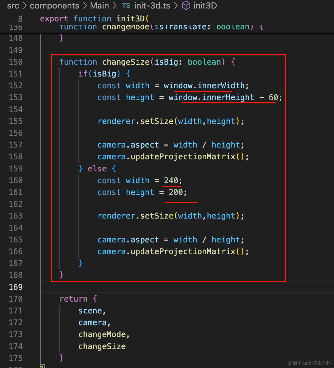This screenshot has height=368, width=334.
Task: Click updateProjectionMatrix on line 166
Action: click(183, 251)
